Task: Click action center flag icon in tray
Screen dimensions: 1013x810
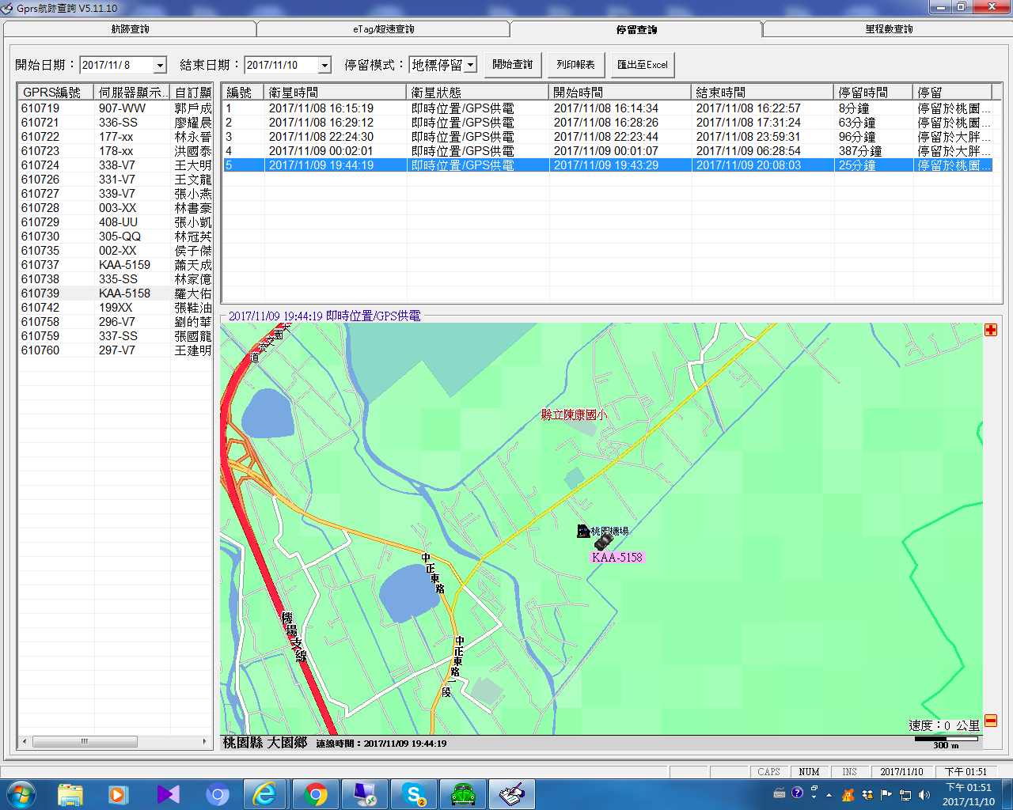Action: (x=886, y=794)
